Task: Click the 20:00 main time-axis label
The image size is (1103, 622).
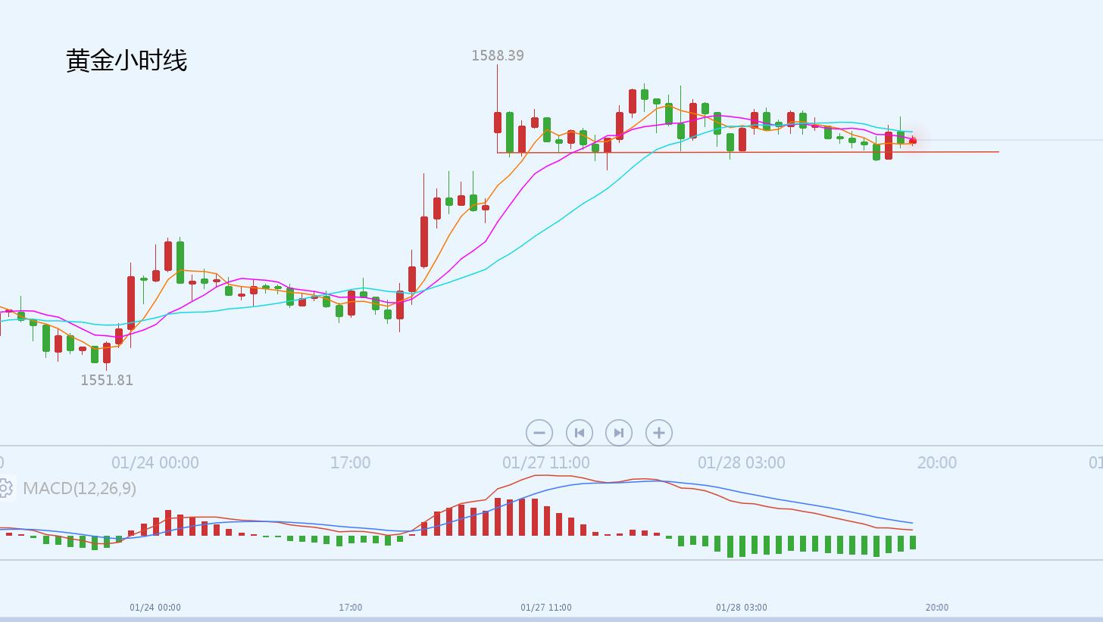Action: pyautogui.click(x=936, y=462)
